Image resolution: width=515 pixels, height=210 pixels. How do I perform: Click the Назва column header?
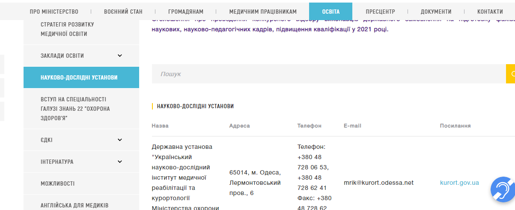pos(160,126)
